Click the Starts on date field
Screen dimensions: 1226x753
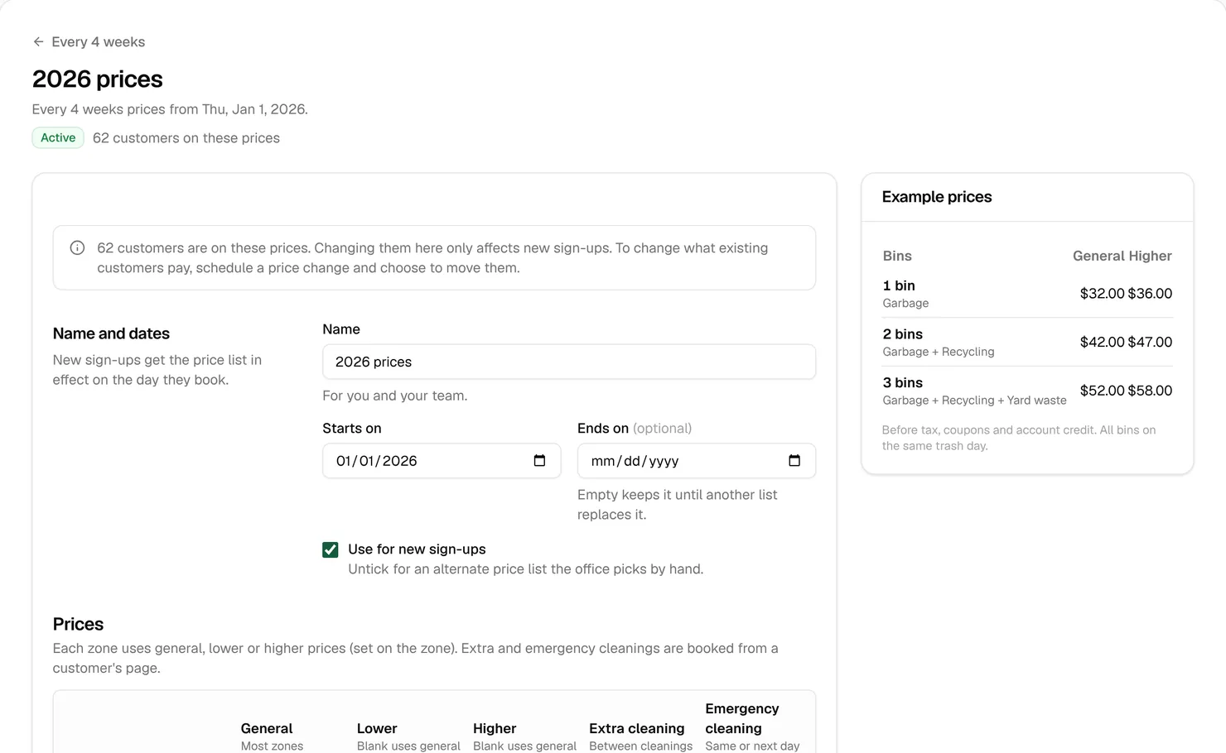(442, 461)
